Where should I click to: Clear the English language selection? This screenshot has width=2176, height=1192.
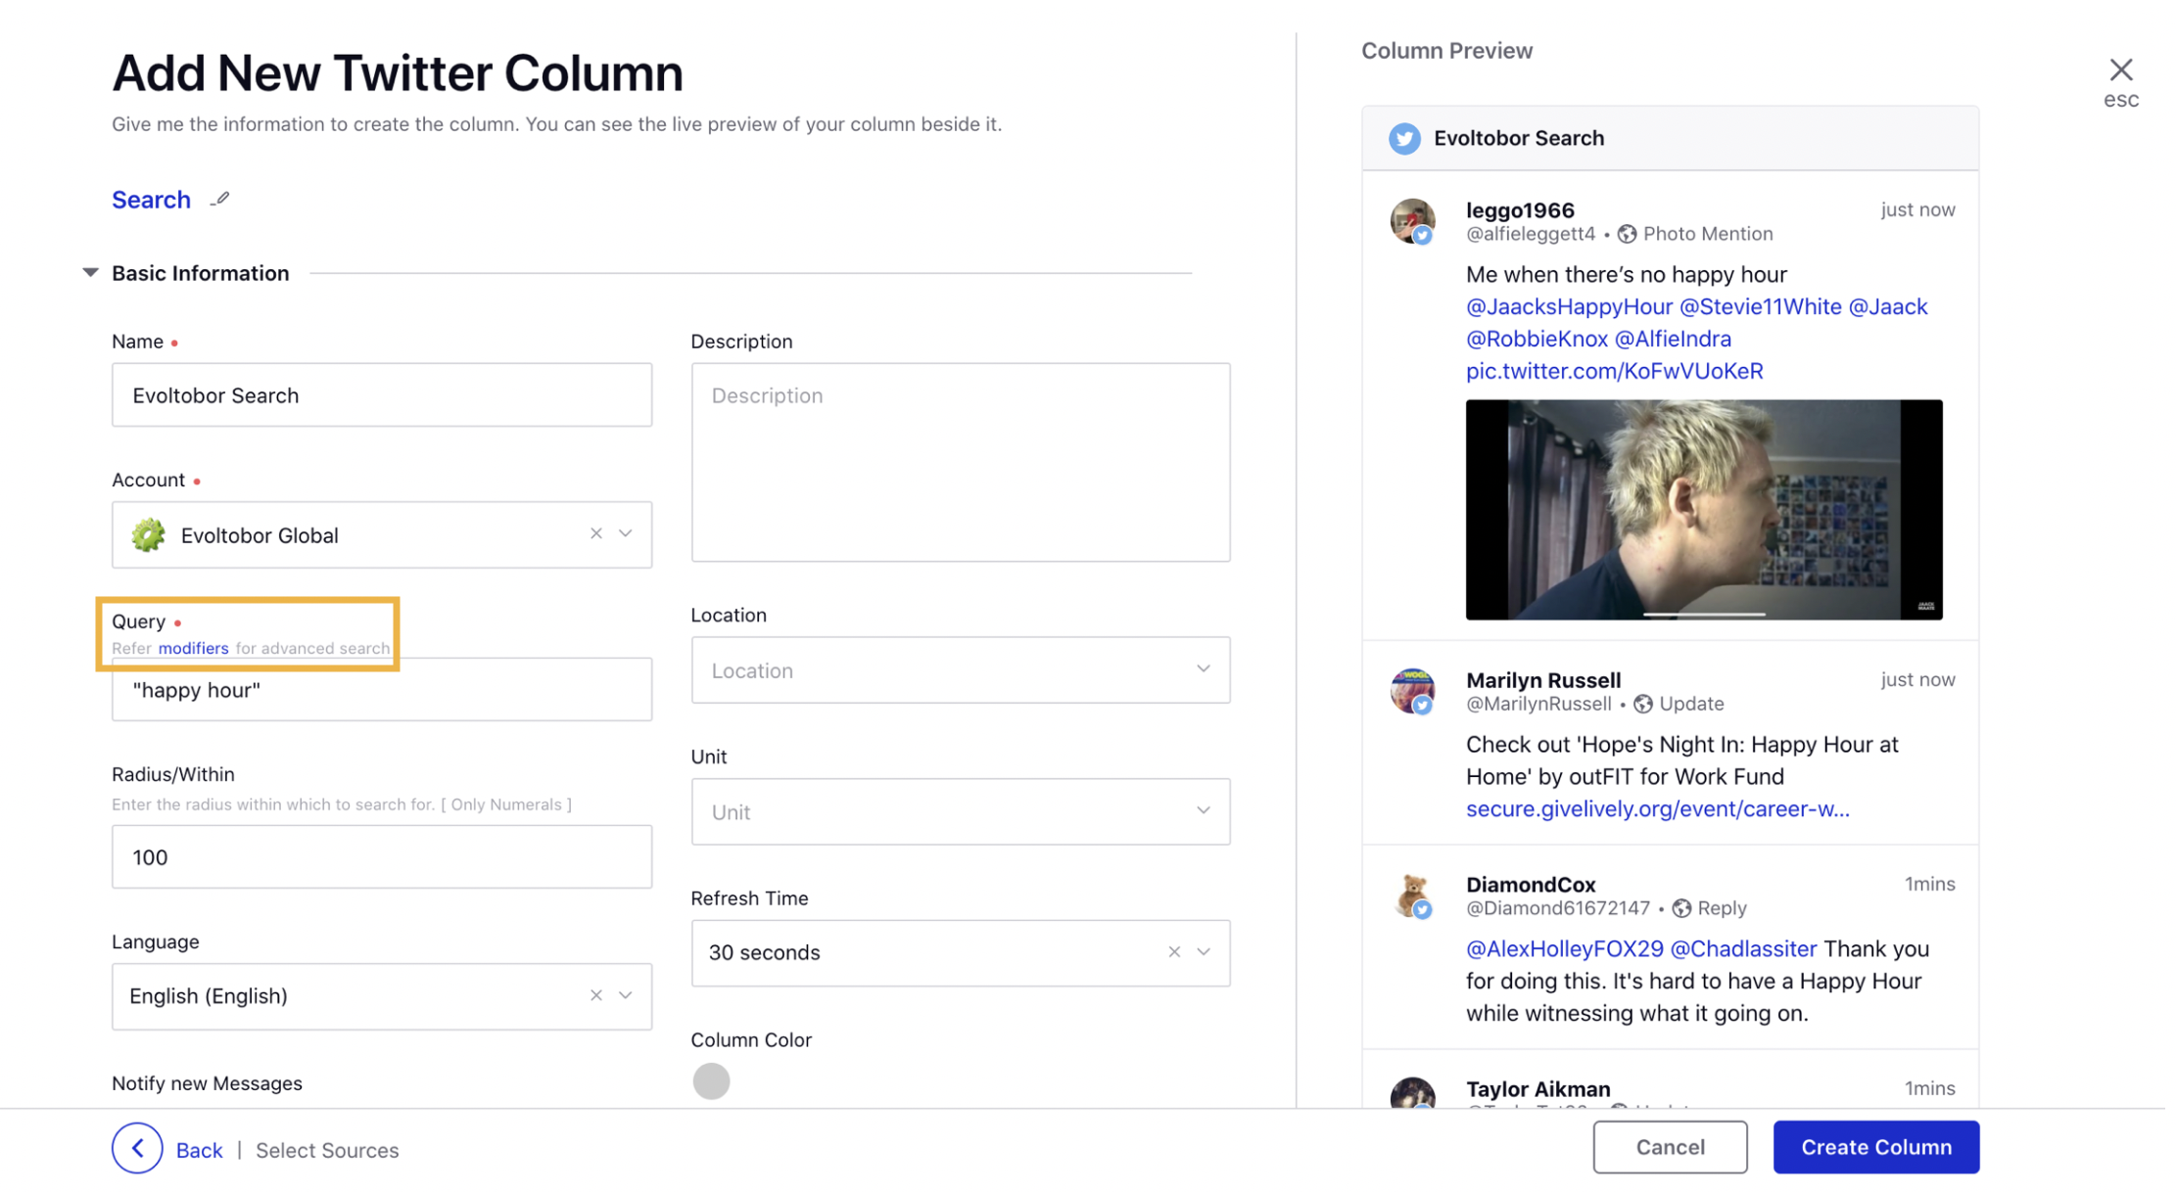(595, 995)
